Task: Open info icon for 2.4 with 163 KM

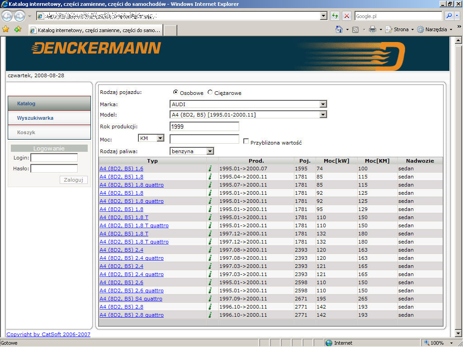Action: tap(210, 250)
